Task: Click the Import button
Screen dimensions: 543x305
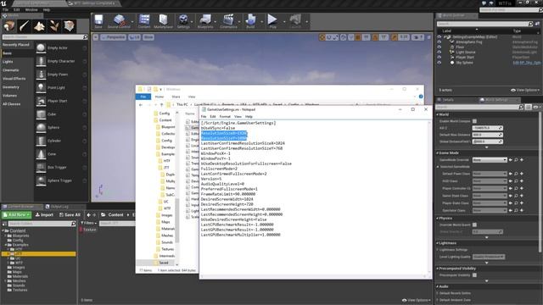Action: click(44, 214)
